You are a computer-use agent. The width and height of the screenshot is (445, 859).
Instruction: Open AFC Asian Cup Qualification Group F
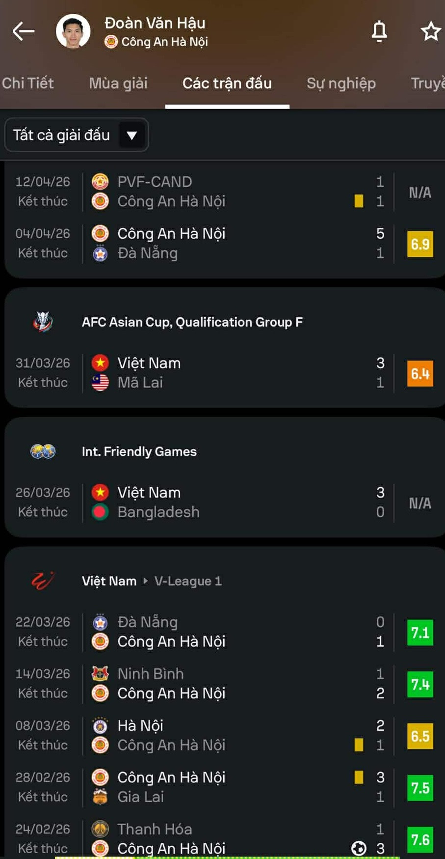[x=192, y=322]
